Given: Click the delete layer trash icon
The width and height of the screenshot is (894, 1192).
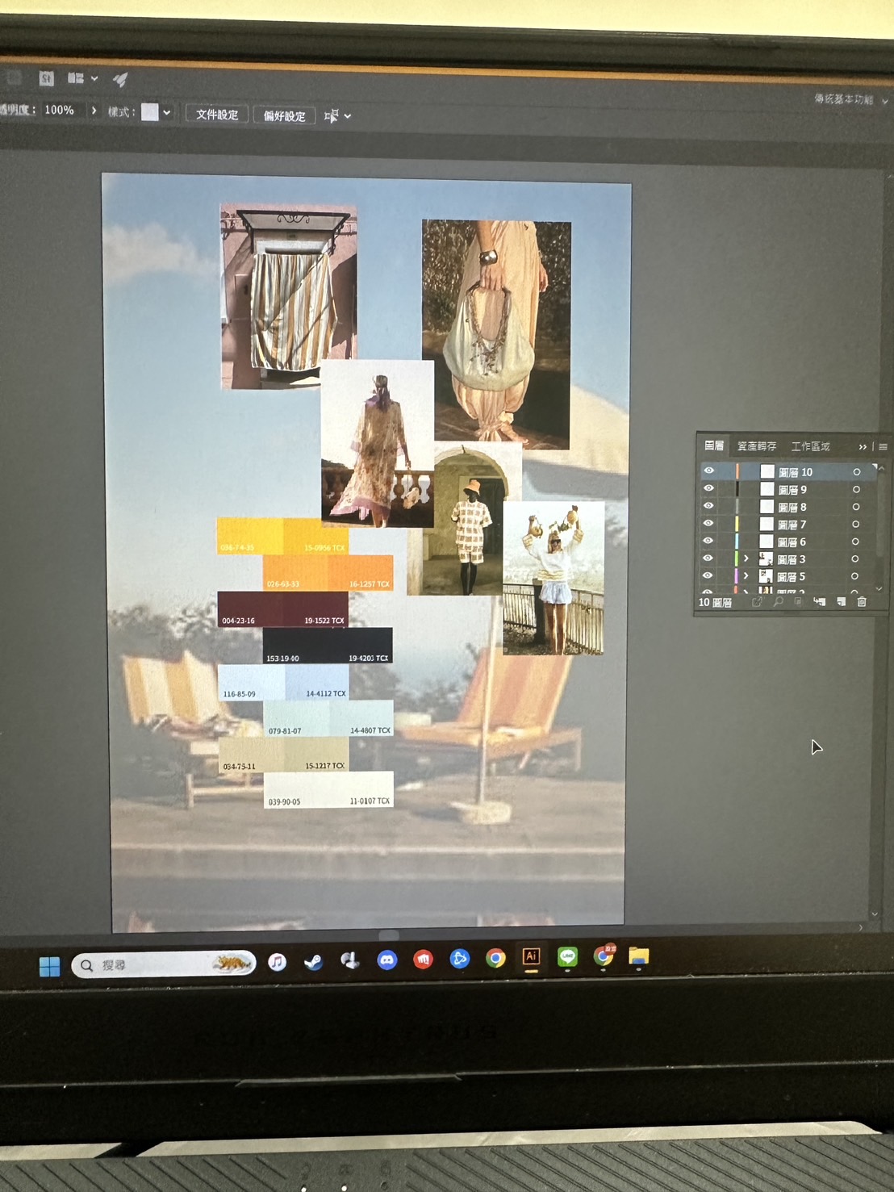Looking at the screenshot, I should 862,602.
